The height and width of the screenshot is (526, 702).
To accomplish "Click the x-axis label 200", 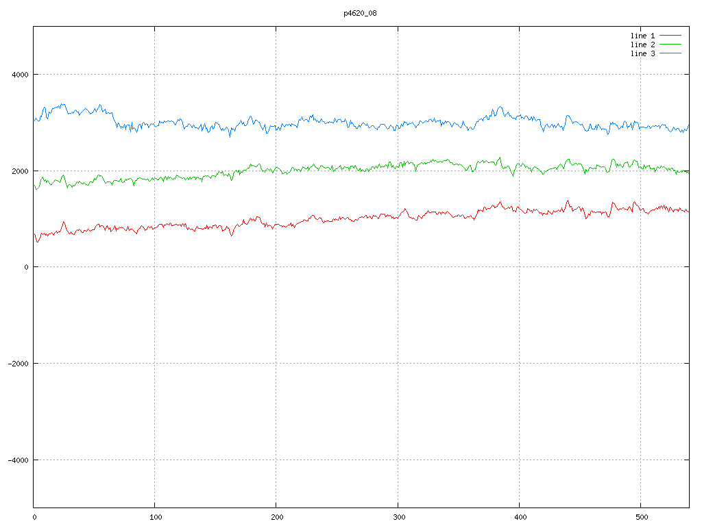I will 277,518.
